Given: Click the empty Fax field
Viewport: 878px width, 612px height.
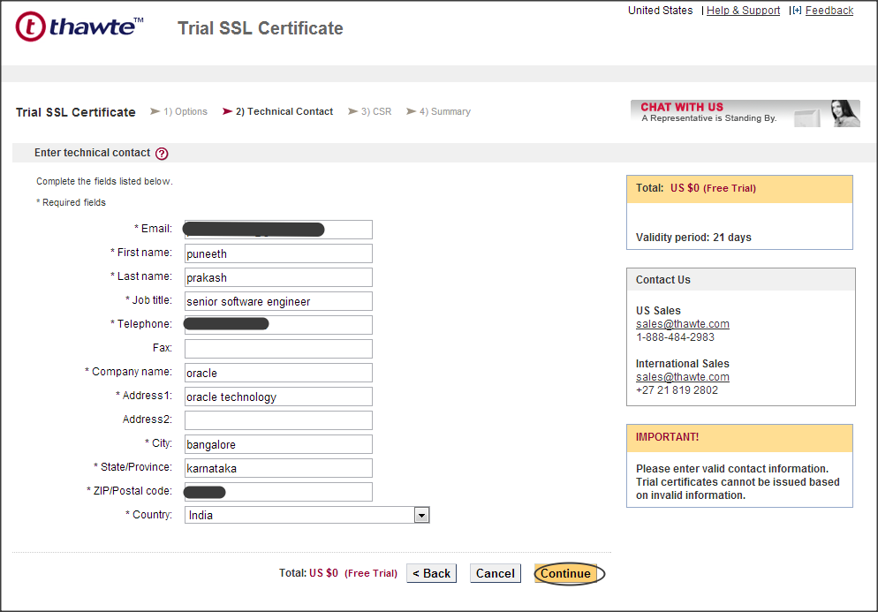Looking at the screenshot, I should pos(278,348).
